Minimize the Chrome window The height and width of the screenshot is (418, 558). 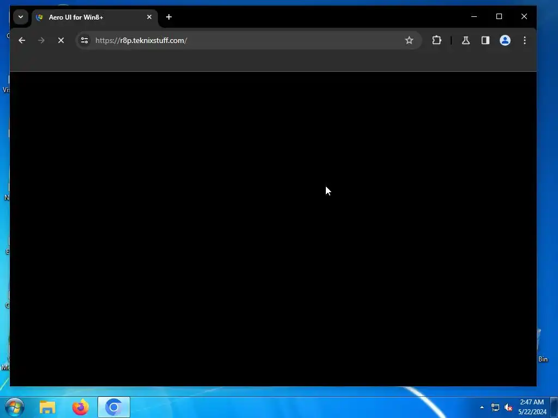coord(474,16)
